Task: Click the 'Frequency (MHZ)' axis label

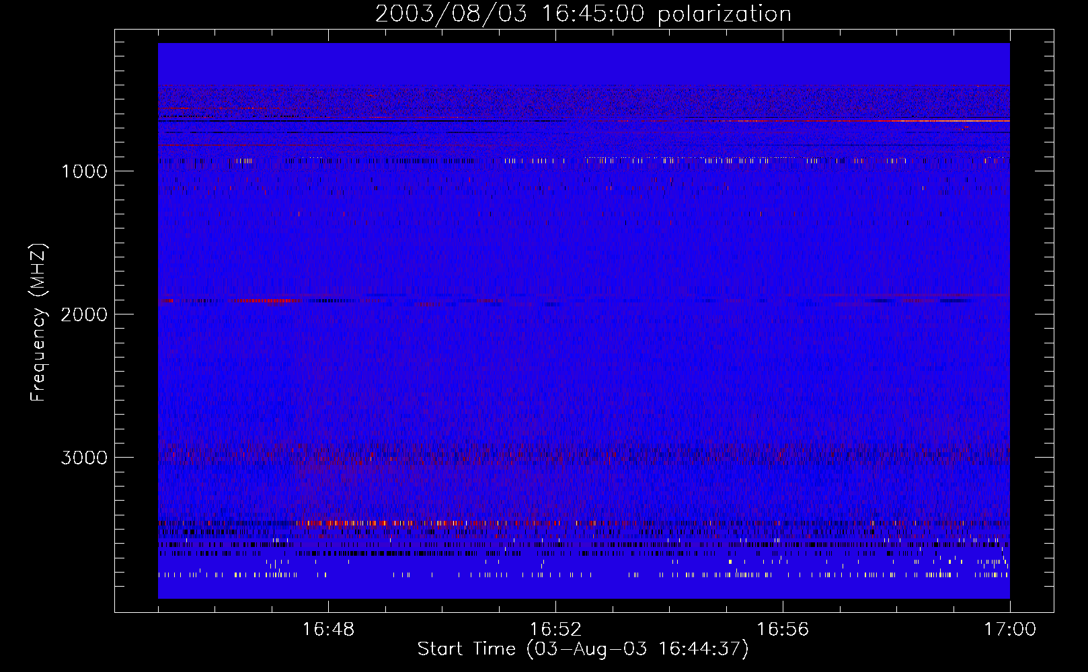Action: (38, 323)
